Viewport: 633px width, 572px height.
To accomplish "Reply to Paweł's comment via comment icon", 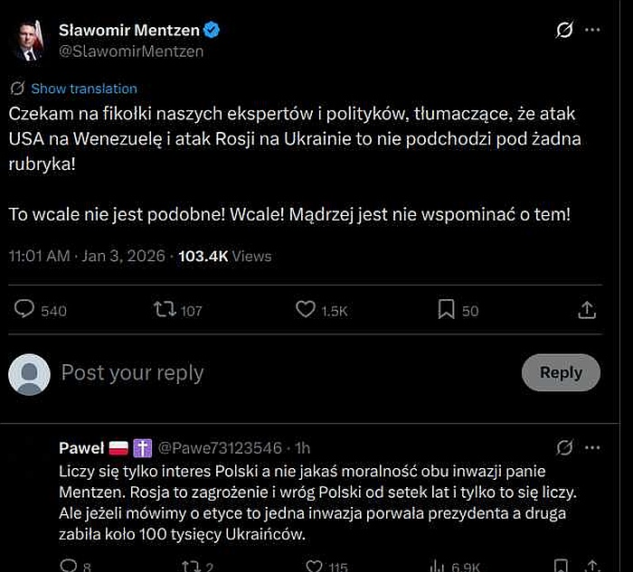I will [x=69, y=566].
